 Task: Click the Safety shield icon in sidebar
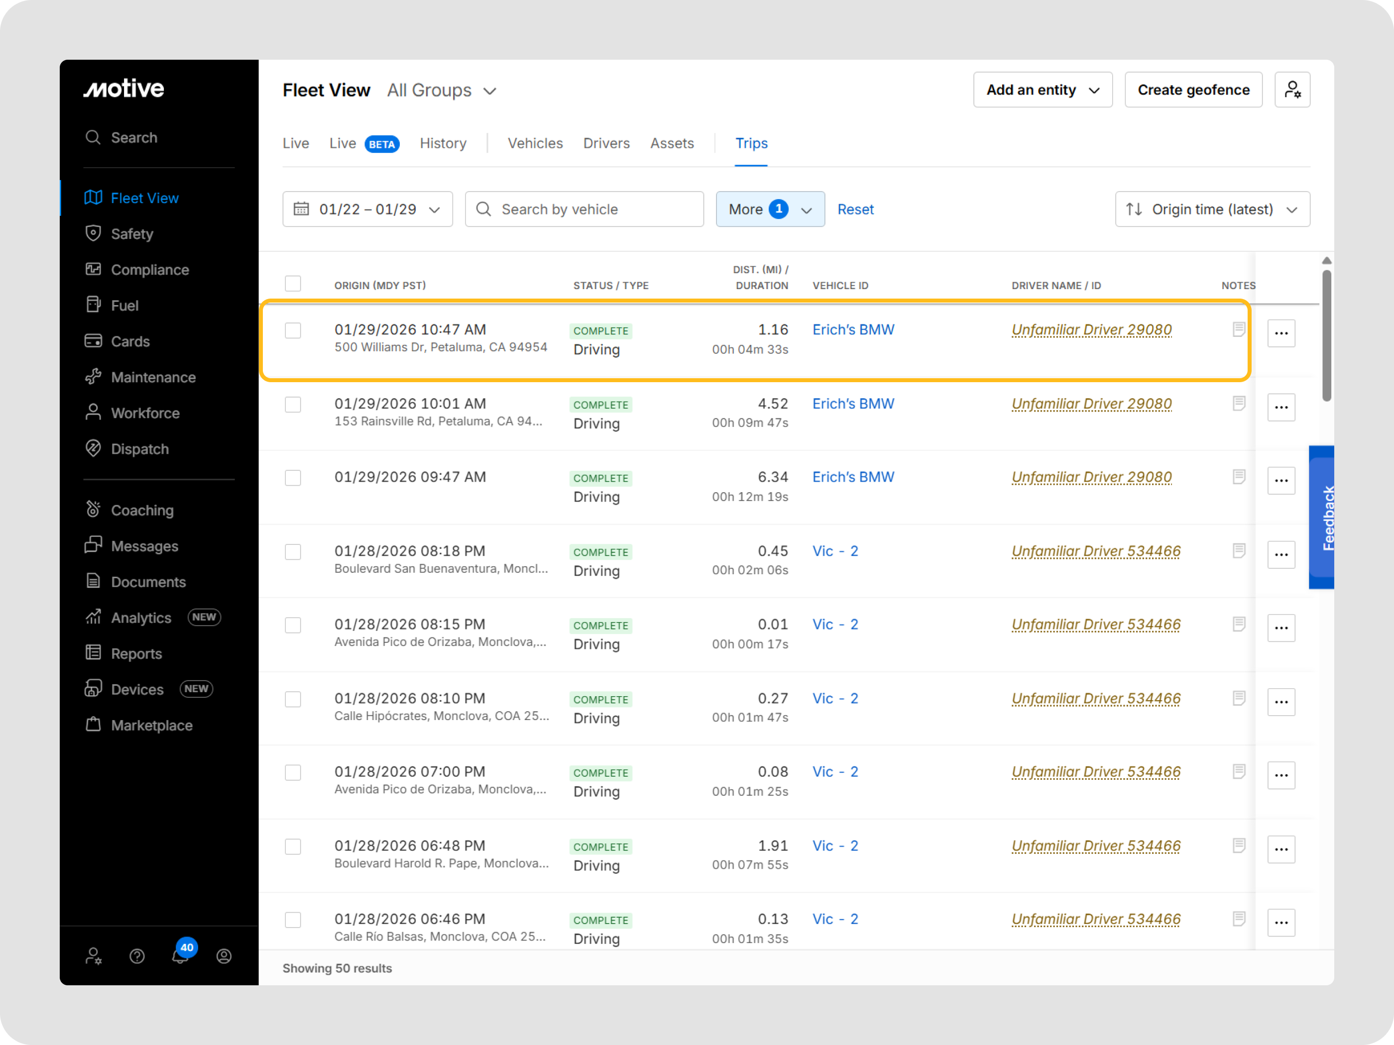(x=93, y=234)
